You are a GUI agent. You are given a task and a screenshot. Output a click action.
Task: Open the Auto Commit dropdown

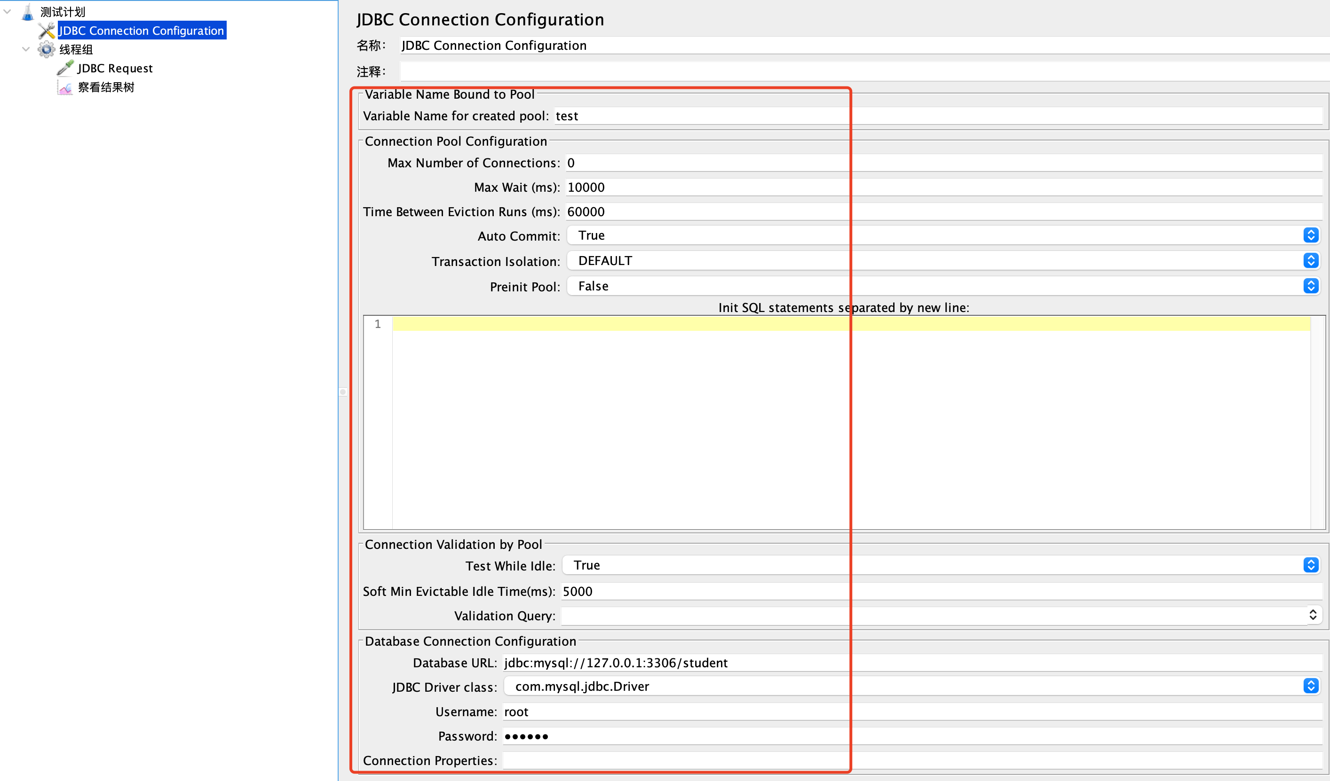click(x=1310, y=235)
